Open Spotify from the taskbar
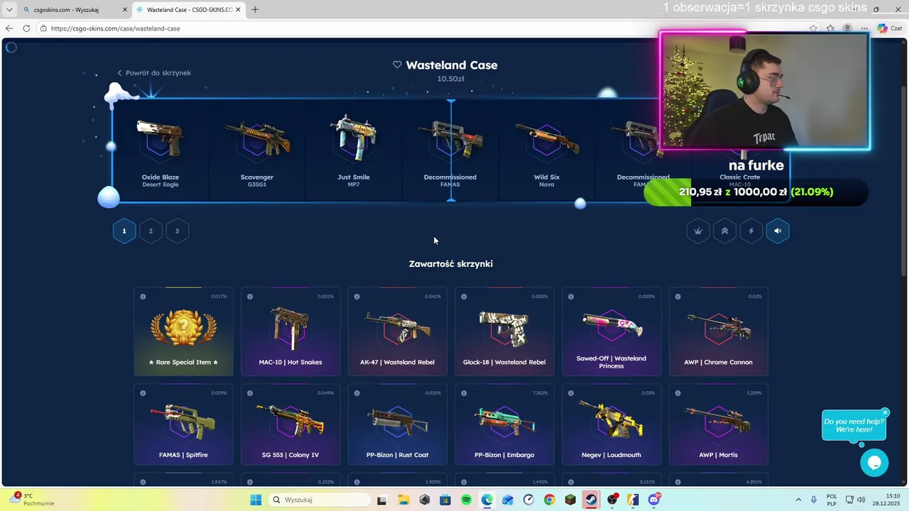Viewport: 909px width, 511px height. pyautogui.click(x=466, y=500)
